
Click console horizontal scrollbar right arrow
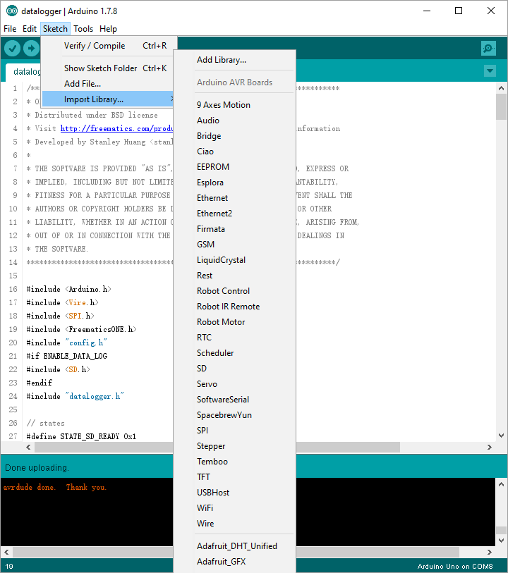pyautogui.click(x=490, y=552)
